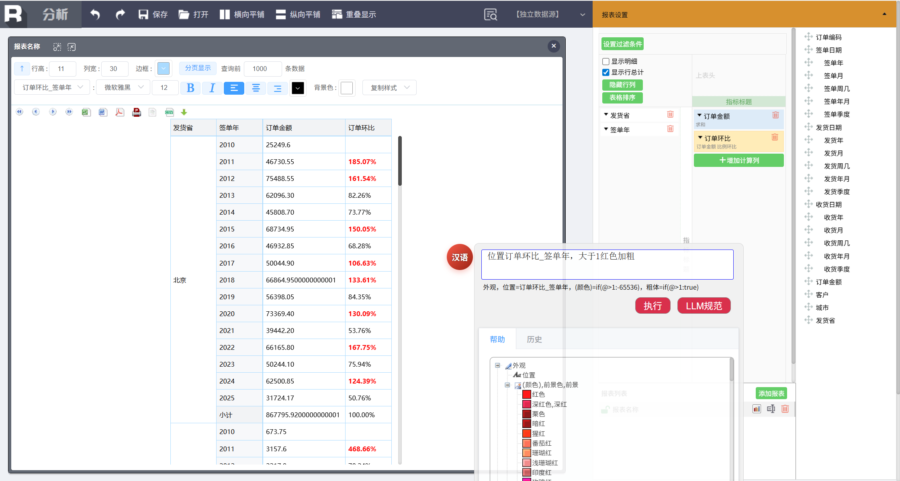Click the 增加计算列 button

point(738,160)
